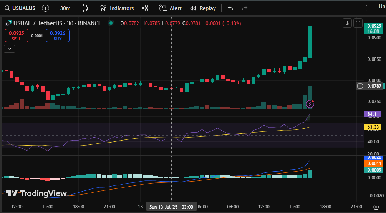Open the 30m timeframe dropdown
The width and height of the screenshot is (386, 213).
(65, 8)
